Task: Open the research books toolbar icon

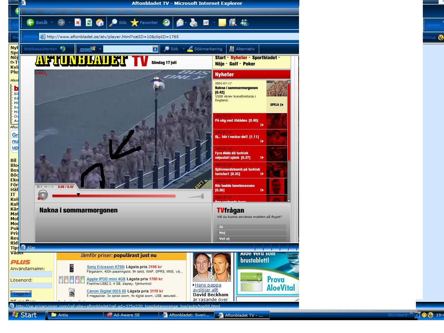Action: (x=233, y=23)
